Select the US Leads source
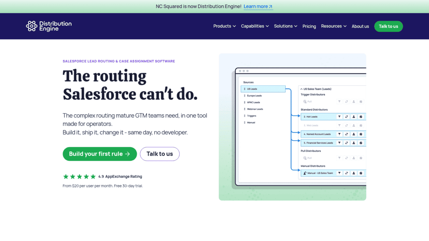This screenshot has width=429, height=241. (x=263, y=89)
